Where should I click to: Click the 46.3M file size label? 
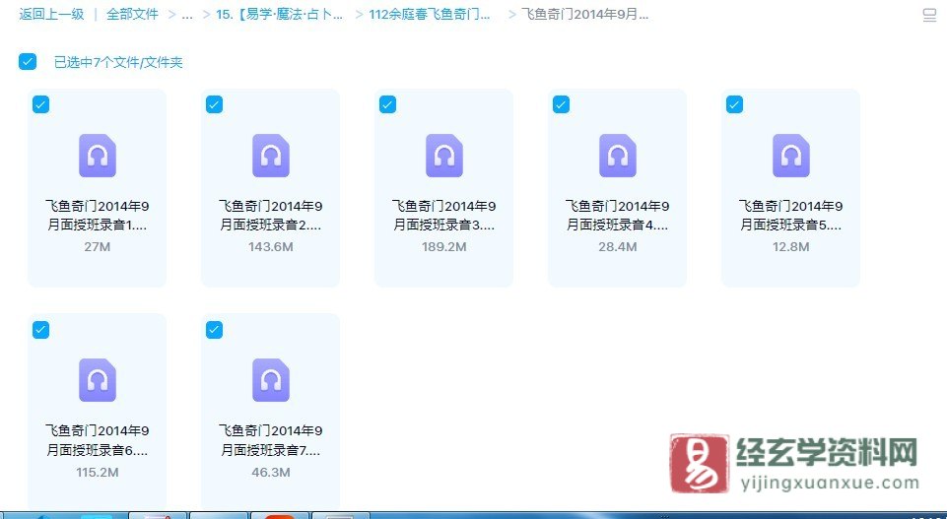click(x=271, y=472)
